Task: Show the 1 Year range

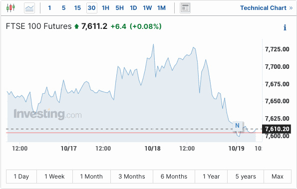Action: tap(211, 177)
